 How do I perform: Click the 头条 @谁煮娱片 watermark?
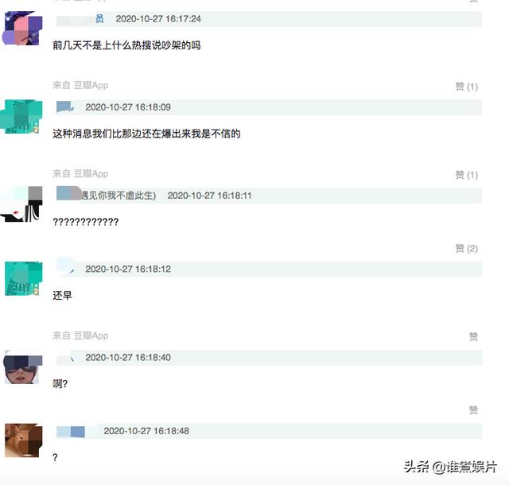click(450, 467)
